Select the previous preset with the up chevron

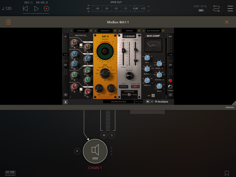141,102
